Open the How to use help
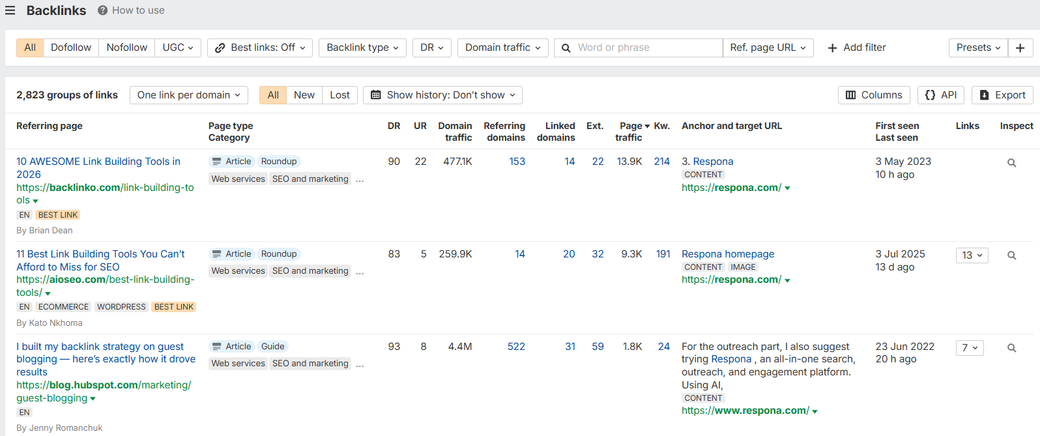This screenshot has width=1040, height=436. pos(131,10)
